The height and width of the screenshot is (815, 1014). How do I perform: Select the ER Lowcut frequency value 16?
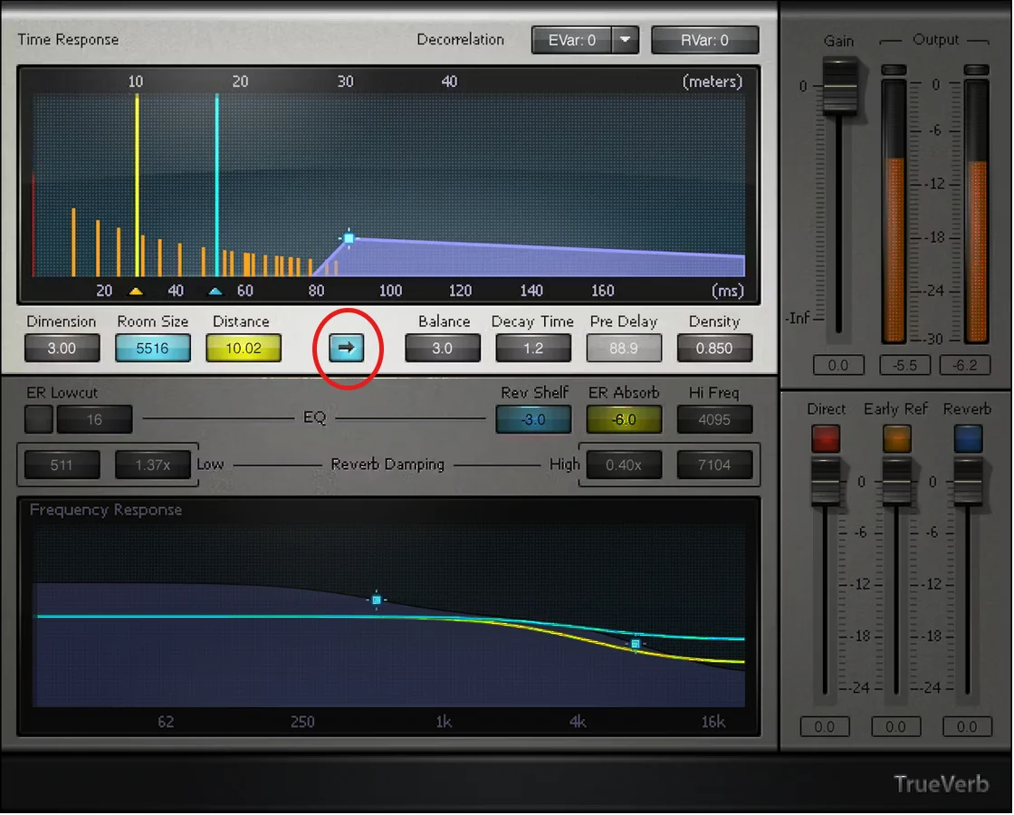click(94, 420)
